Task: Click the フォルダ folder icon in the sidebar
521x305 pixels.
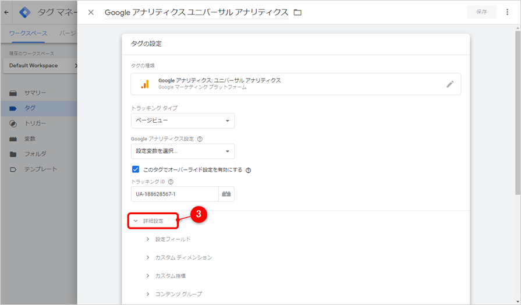Action: (x=13, y=154)
